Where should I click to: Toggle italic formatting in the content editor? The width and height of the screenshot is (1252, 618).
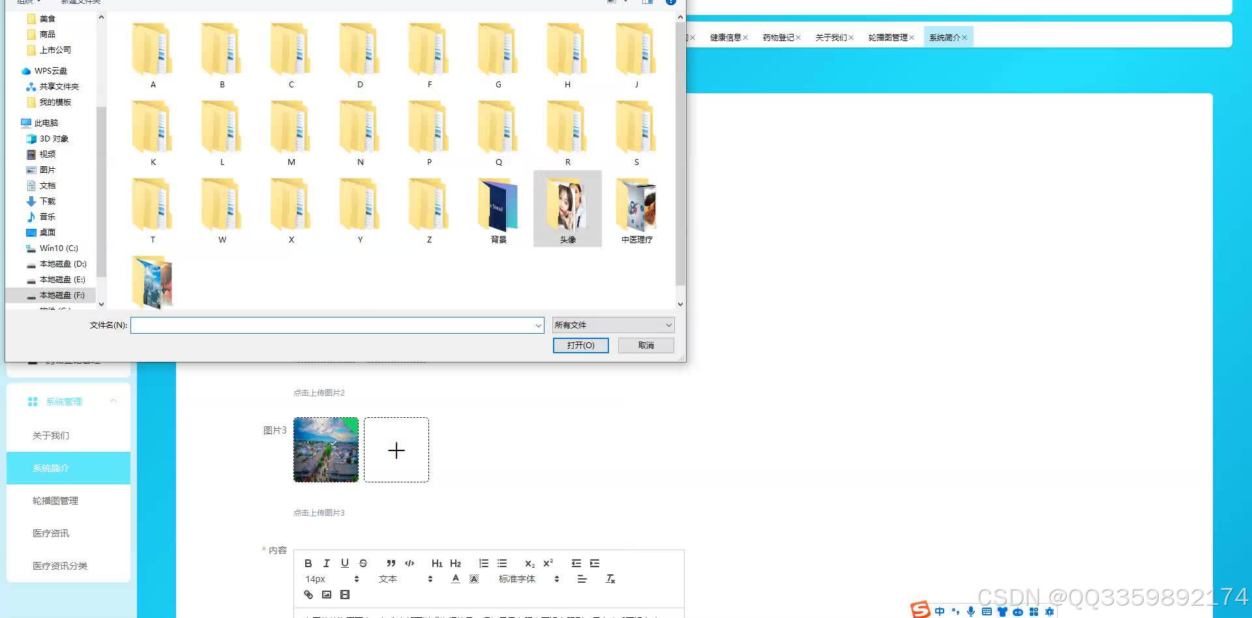click(326, 563)
